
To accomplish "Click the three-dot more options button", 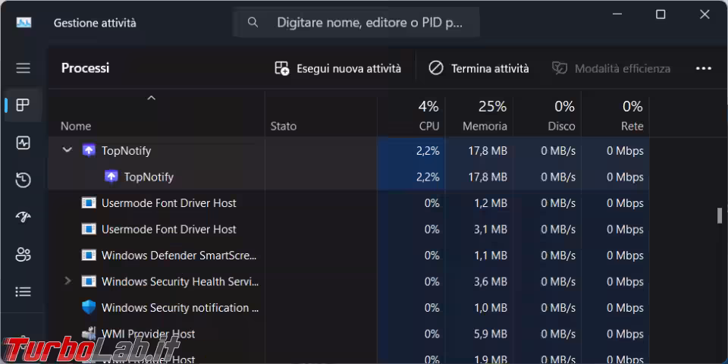I will pos(703,68).
